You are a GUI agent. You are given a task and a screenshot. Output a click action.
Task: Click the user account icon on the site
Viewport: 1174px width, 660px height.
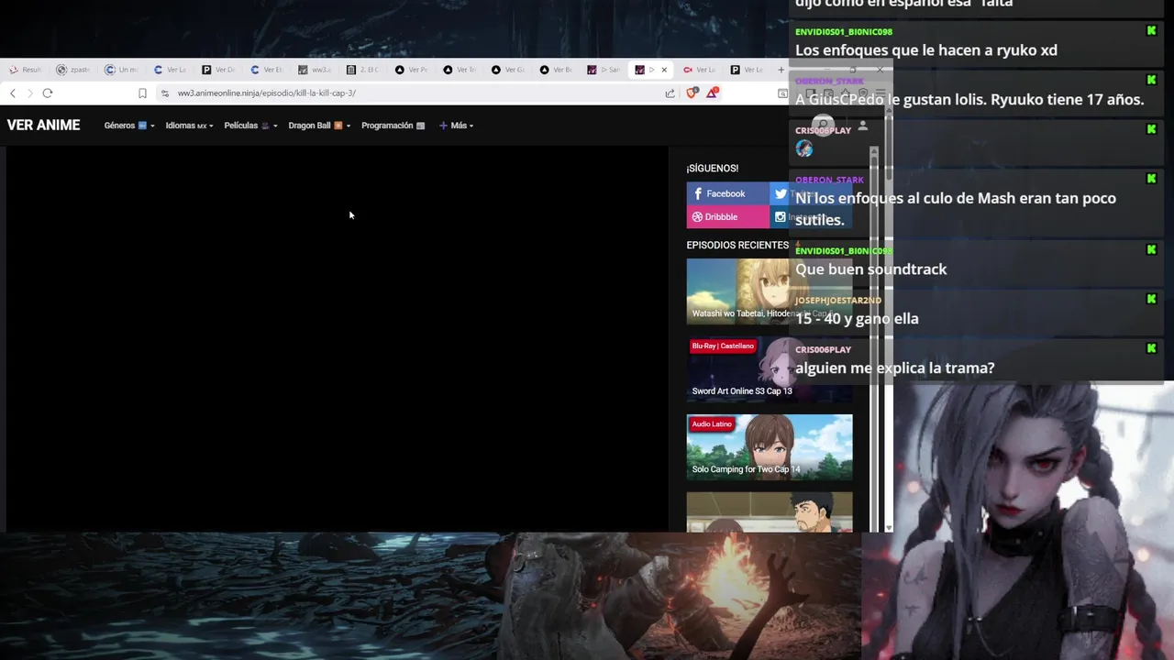click(863, 126)
